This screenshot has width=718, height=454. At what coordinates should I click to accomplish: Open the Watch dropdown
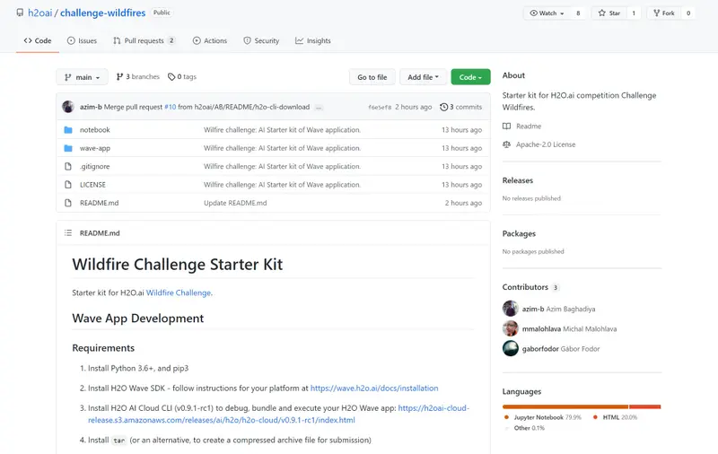(x=547, y=13)
